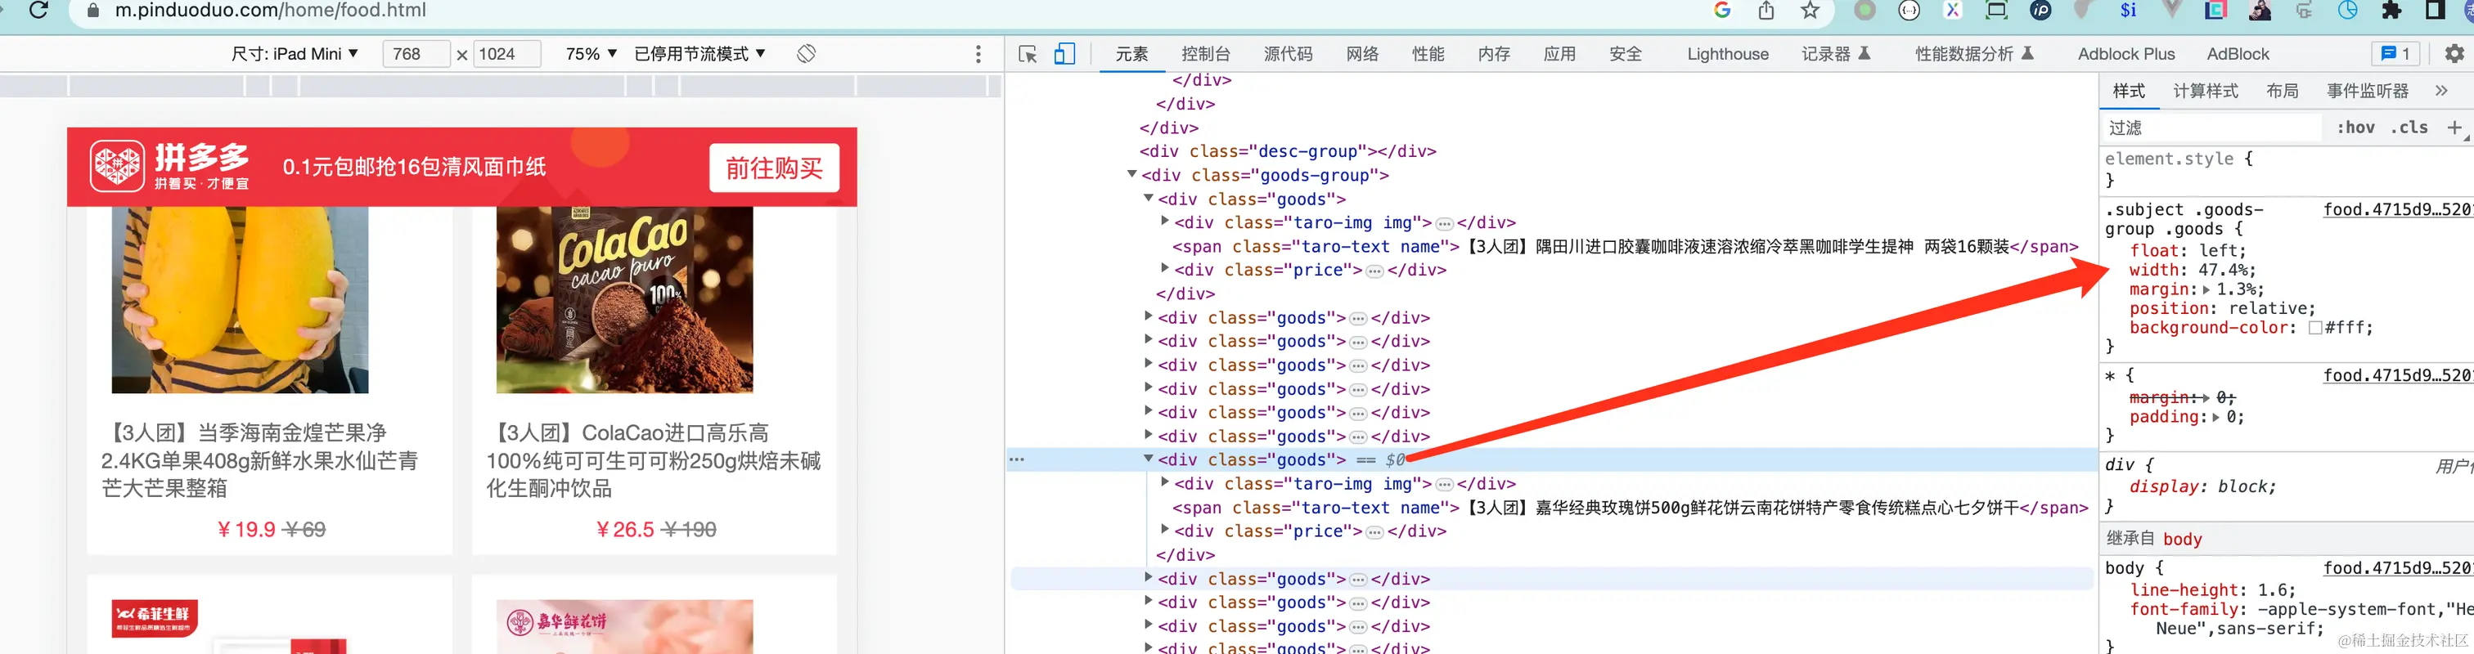Open the screen capture extension icon
Image resolution: width=2474 pixels, height=654 pixels.
(x=1995, y=11)
